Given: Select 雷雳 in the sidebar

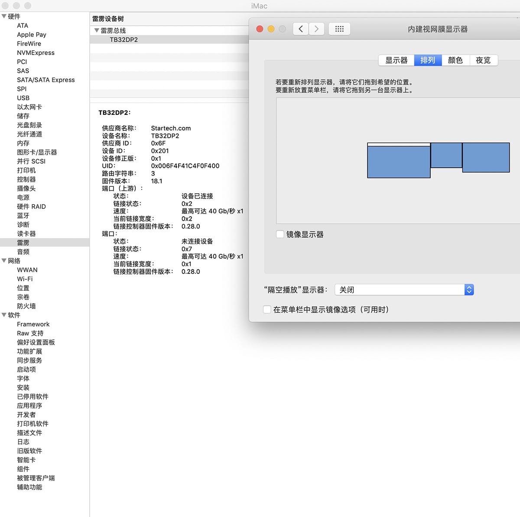Looking at the screenshot, I should pyautogui.click(x=23, y=243).
